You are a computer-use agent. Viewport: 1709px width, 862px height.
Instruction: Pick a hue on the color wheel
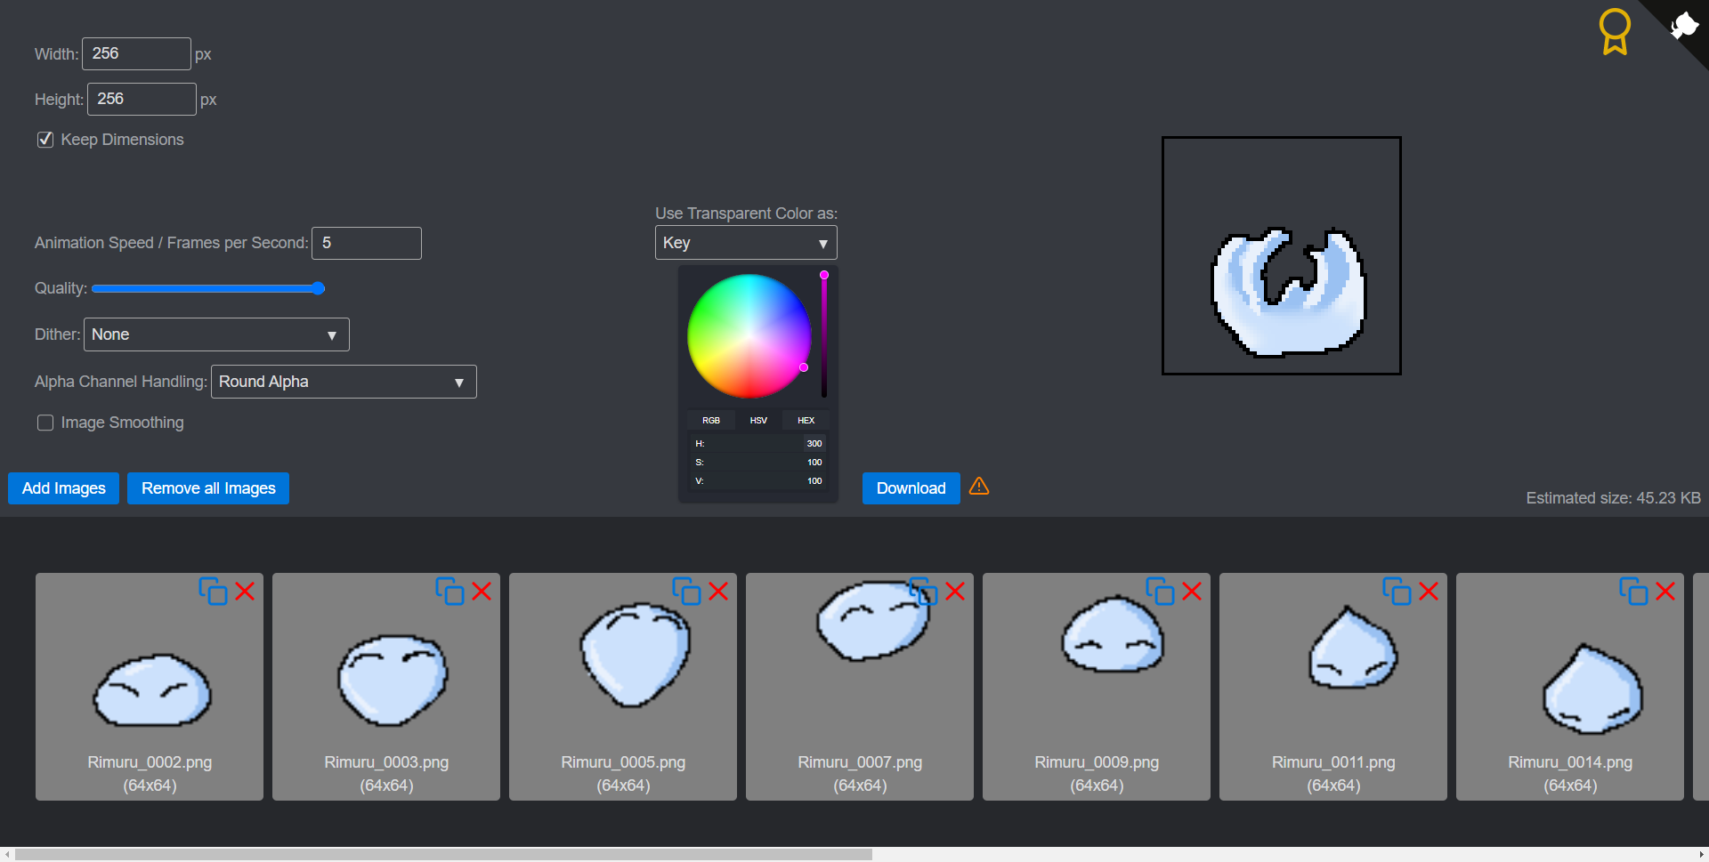coord(749,336)
